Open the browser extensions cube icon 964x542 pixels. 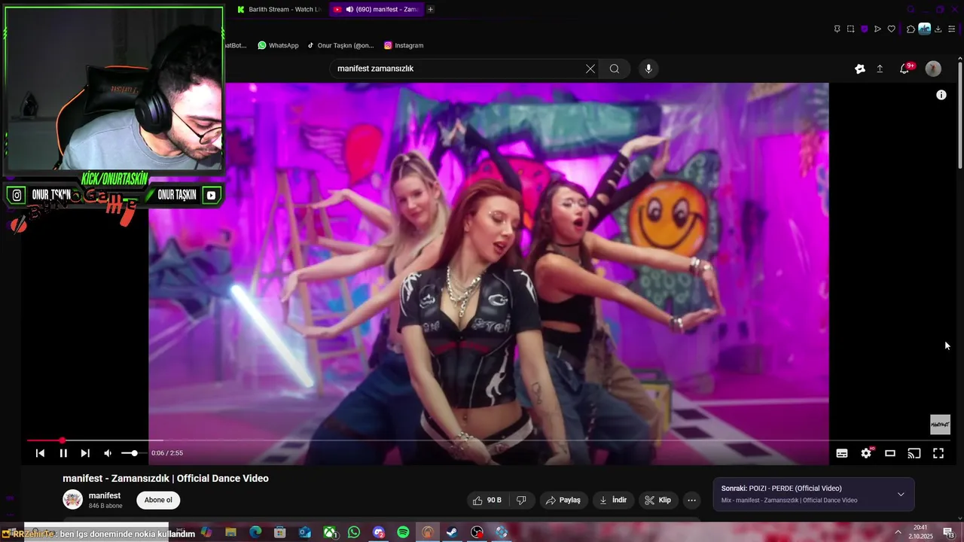911,29
